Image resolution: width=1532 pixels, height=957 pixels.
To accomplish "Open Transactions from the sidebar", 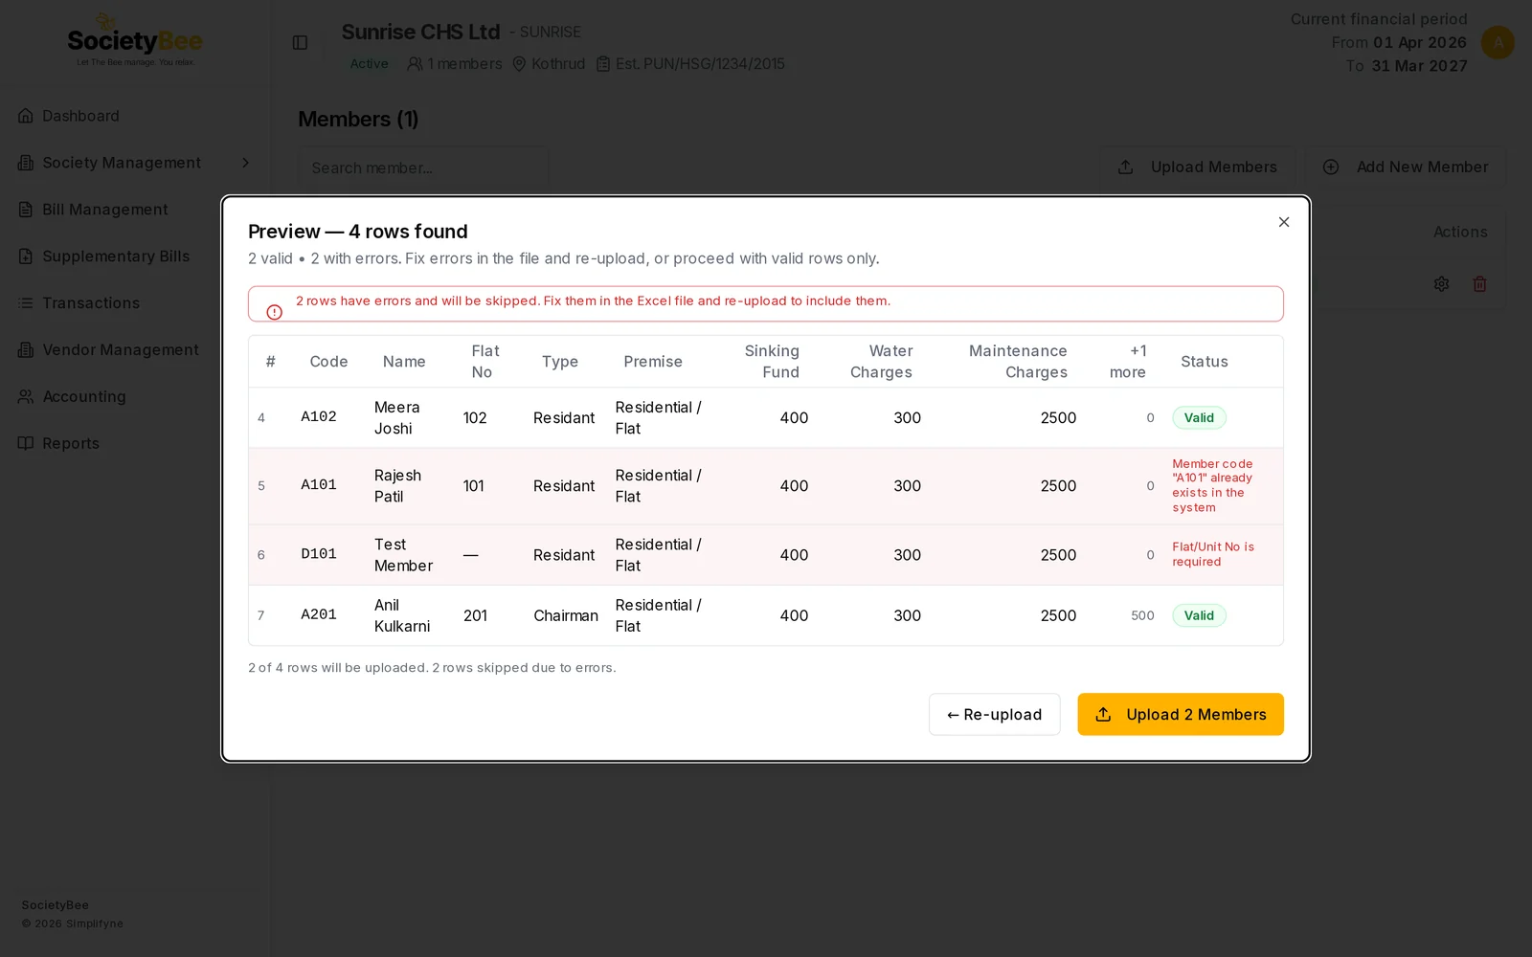I will [79, 303].
